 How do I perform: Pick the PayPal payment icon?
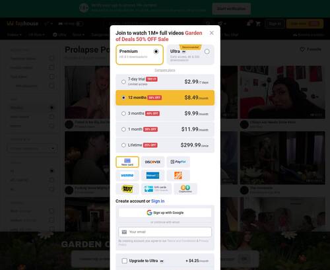coord(178,162)
